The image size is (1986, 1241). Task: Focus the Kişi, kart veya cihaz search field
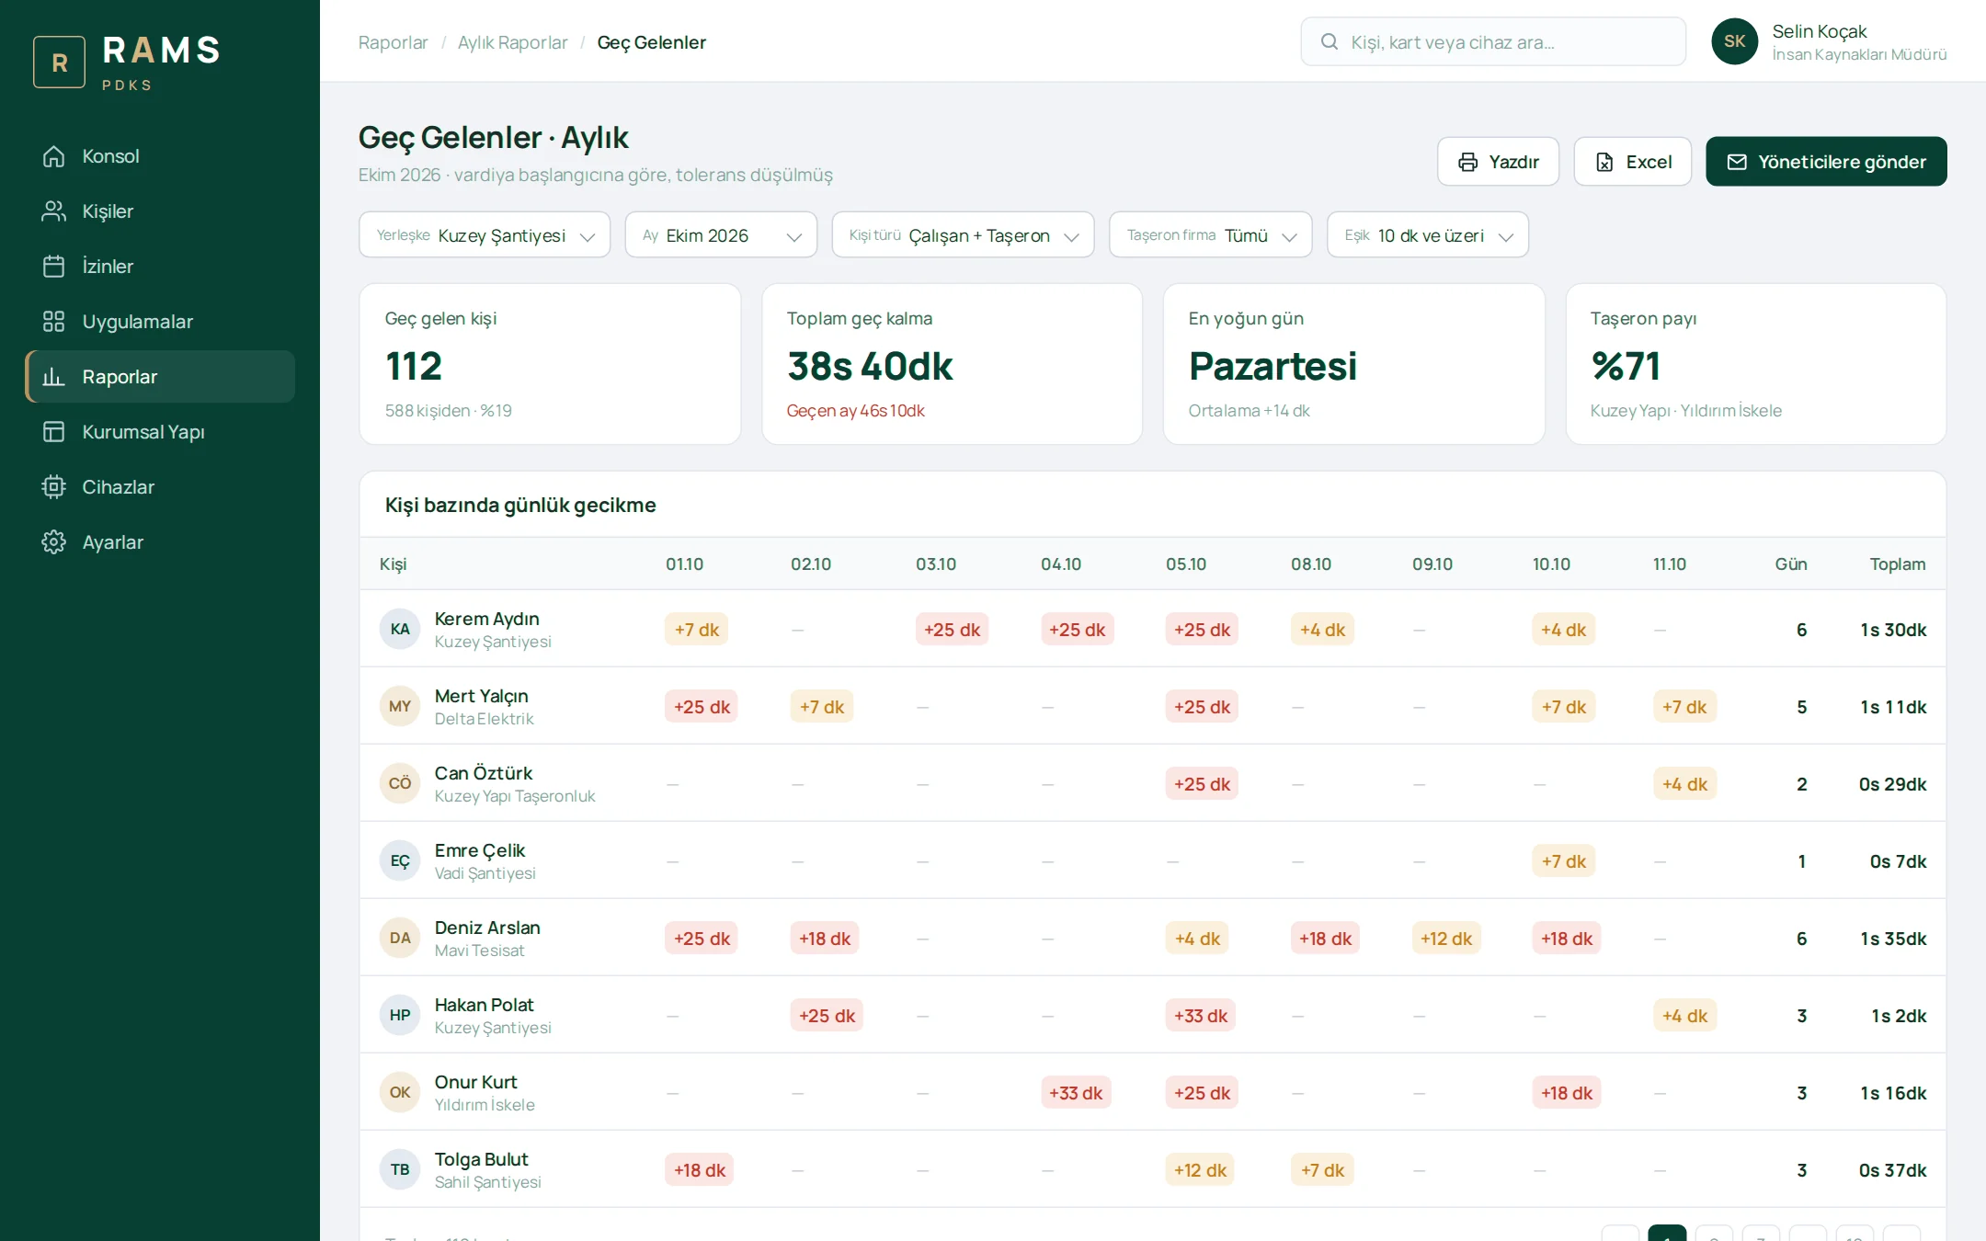point(1493,41)
